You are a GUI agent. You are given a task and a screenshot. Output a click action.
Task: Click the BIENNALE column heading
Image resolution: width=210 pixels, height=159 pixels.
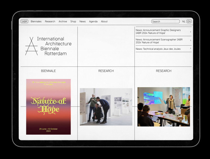tap(48, 71)
